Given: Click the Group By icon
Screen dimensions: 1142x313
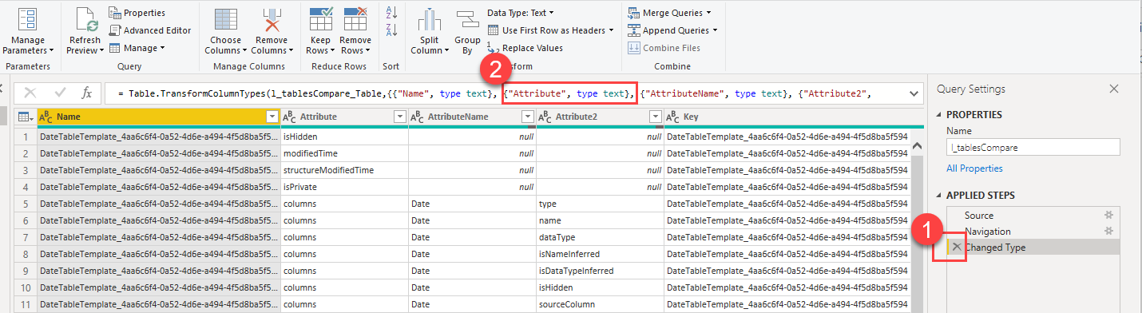Looking at the screenshot, I should pos(467,19).
